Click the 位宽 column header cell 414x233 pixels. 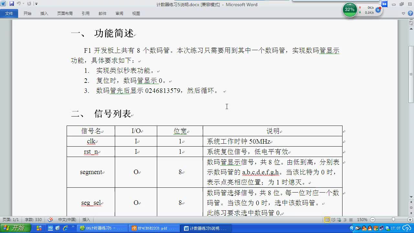[180, 131]
